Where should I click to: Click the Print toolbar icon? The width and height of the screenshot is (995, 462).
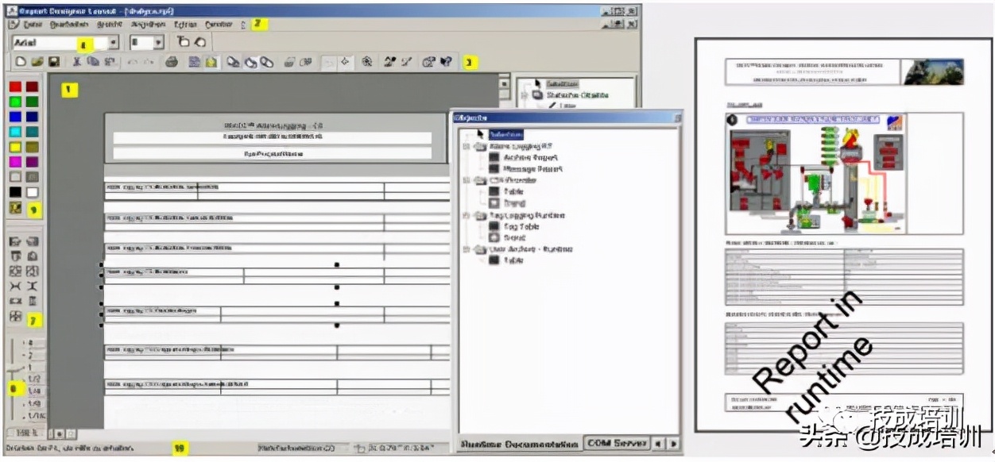coord(171,62)
